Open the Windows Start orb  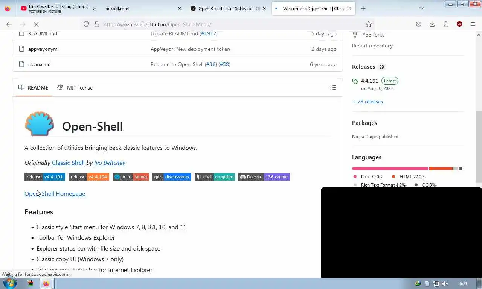(x=10, y=283)
